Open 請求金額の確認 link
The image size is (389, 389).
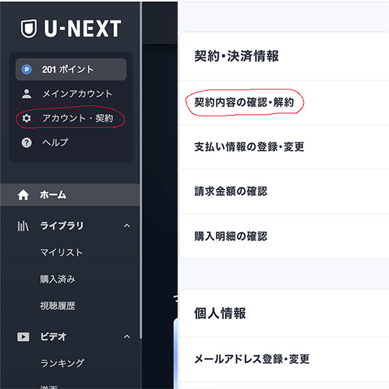tap(231, 191)
